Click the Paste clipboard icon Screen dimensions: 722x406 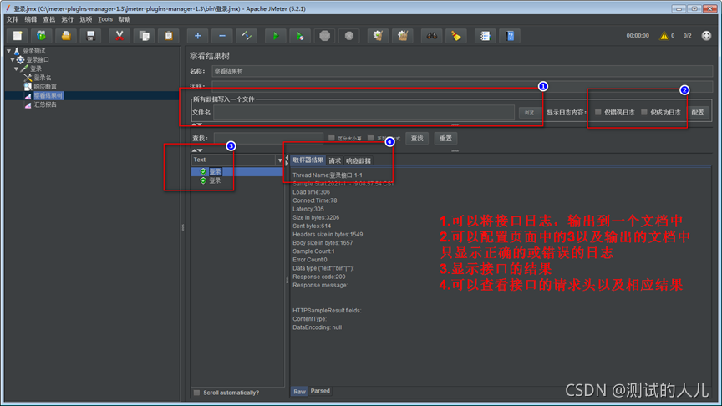point(169,36)
